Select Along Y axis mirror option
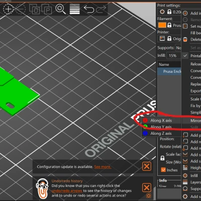 tap(161, 127)
